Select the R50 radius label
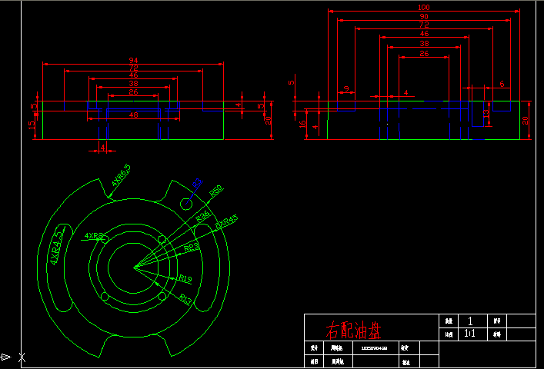Screen dimensions: 544x369 (216, 189)
